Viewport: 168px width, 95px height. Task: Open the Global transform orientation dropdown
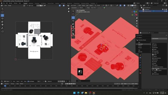(98, 5)
